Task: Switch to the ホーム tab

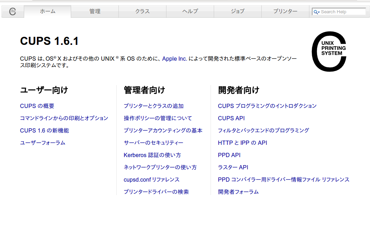Action: (x=48, y=11)
